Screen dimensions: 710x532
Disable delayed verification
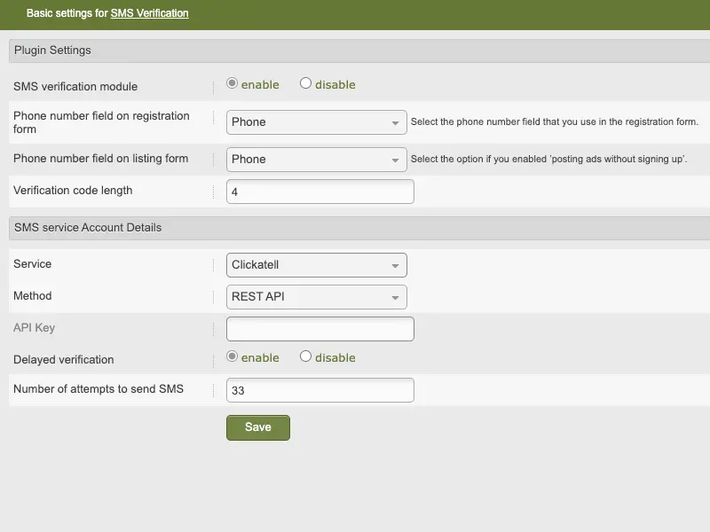pyautogui.click(x=306, y=357)
